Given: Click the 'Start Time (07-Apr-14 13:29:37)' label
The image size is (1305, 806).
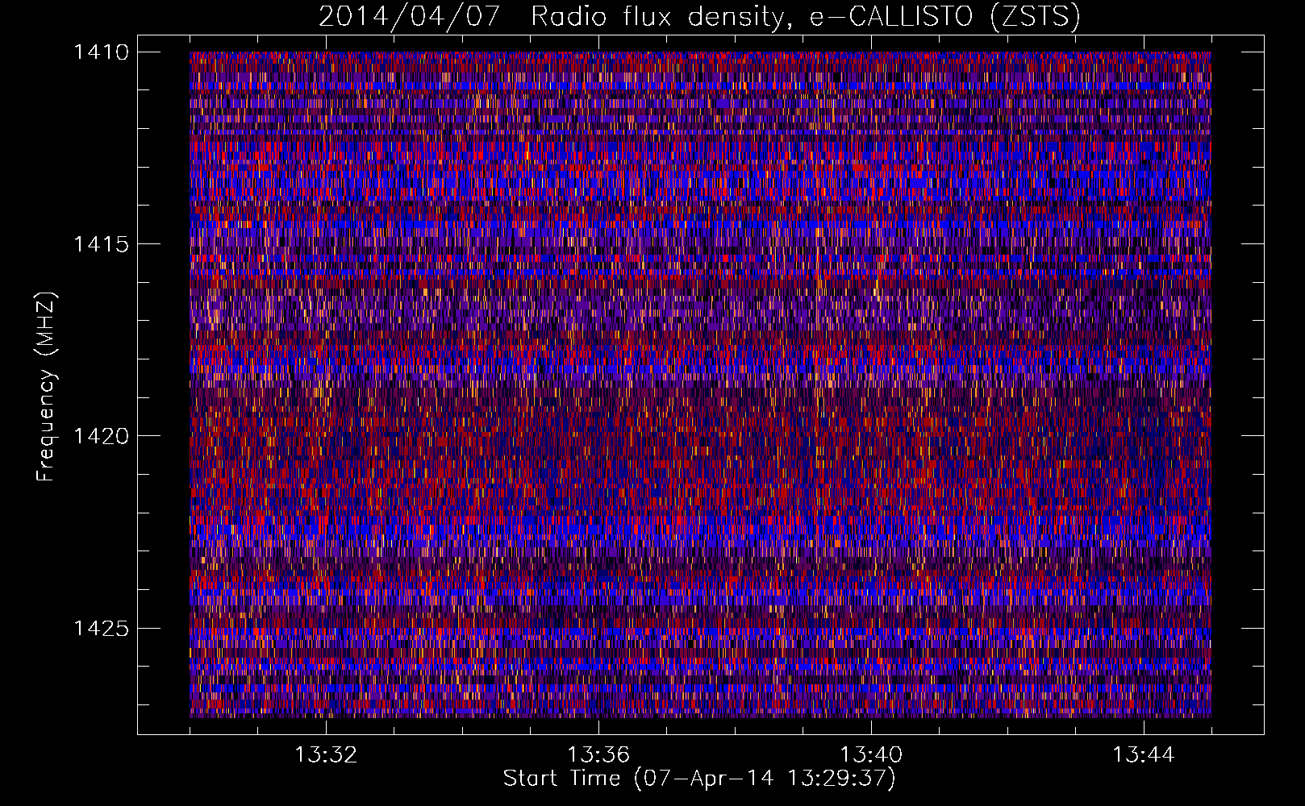Looking at the screenshot, I should click(x=699, y=779).
